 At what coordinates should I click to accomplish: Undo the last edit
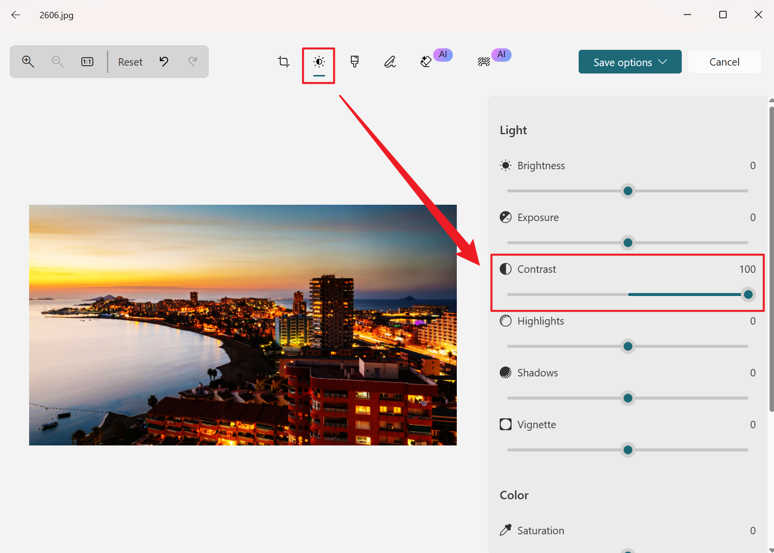click(x=164, y=62)
